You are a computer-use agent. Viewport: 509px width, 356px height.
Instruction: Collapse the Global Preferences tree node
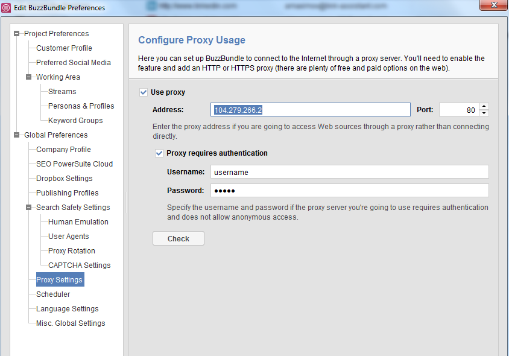coord(16,135)
